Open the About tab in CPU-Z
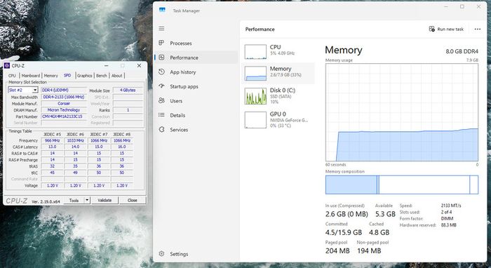The image size is (491, 268). coord(117,76)
